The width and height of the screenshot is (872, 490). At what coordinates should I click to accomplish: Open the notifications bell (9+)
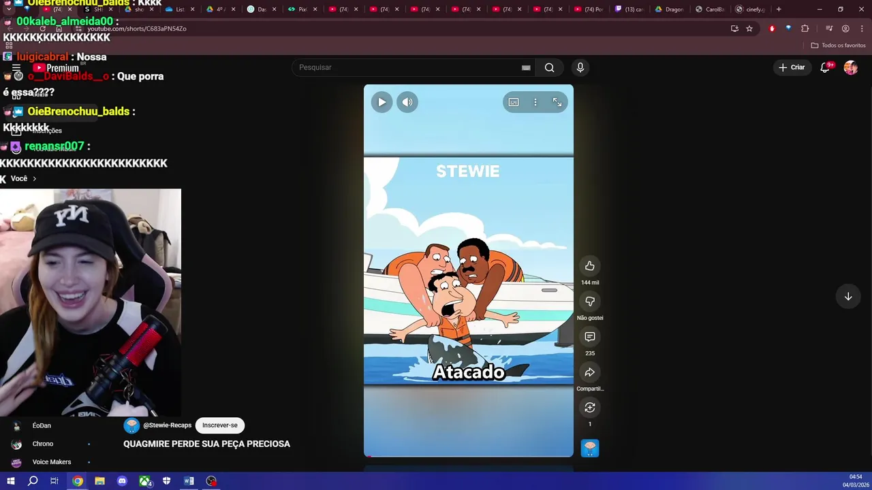(x=825, y=67)
